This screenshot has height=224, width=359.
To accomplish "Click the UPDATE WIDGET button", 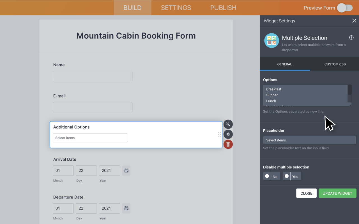I will point(337,193).
